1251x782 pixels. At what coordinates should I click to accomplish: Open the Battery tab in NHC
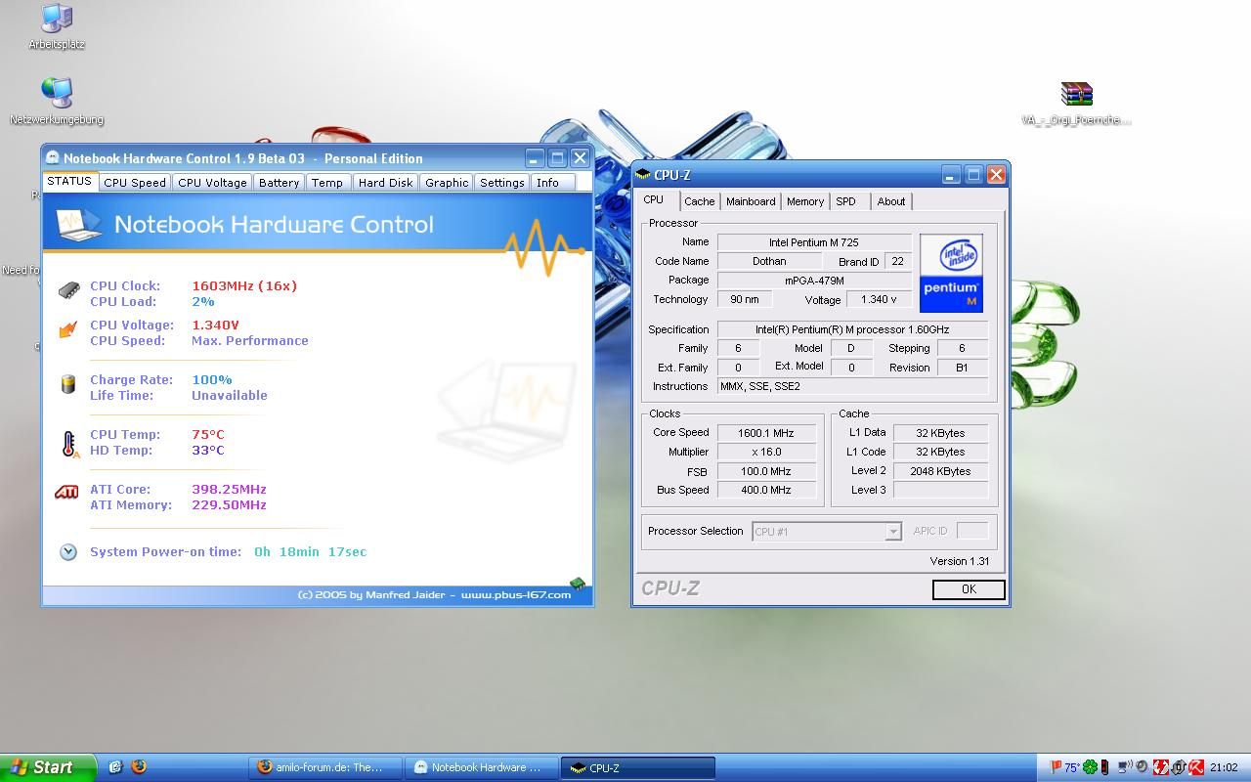279,183
